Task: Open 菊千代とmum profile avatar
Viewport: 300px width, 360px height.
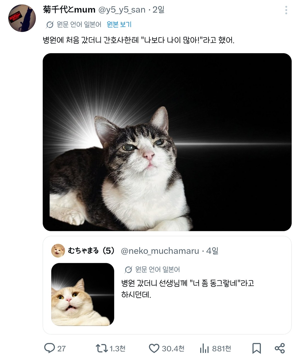Action: [x=22, y=18]
